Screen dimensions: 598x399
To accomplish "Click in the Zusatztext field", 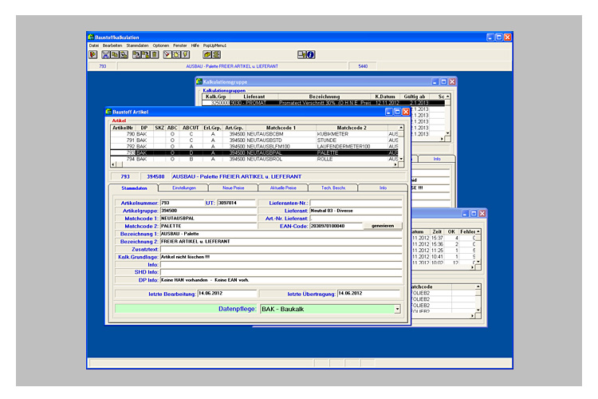I will (281, 249).
